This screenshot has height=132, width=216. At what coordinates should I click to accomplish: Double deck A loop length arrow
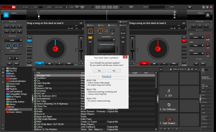point(17,58)
